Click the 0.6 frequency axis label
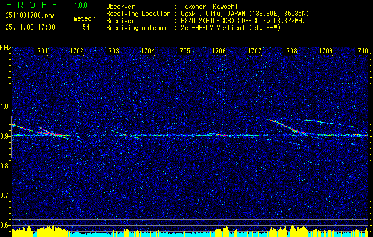Image resolution: width=373 pixels, height=237 pixels. tap(5, 225)
